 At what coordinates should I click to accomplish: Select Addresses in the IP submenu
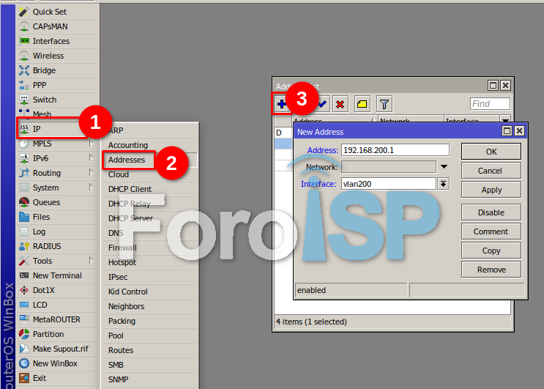(x=127, y=160)
